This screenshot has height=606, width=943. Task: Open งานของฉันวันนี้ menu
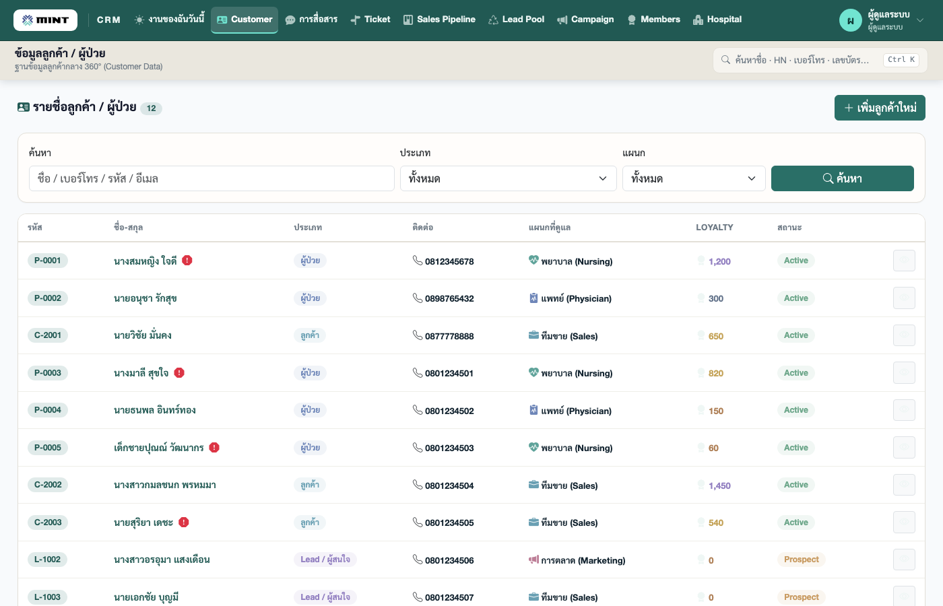[x=169, y=20]
